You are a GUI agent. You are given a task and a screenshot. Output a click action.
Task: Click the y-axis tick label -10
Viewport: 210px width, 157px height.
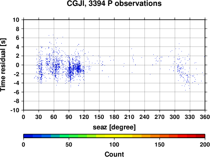(x=15, y=110)
